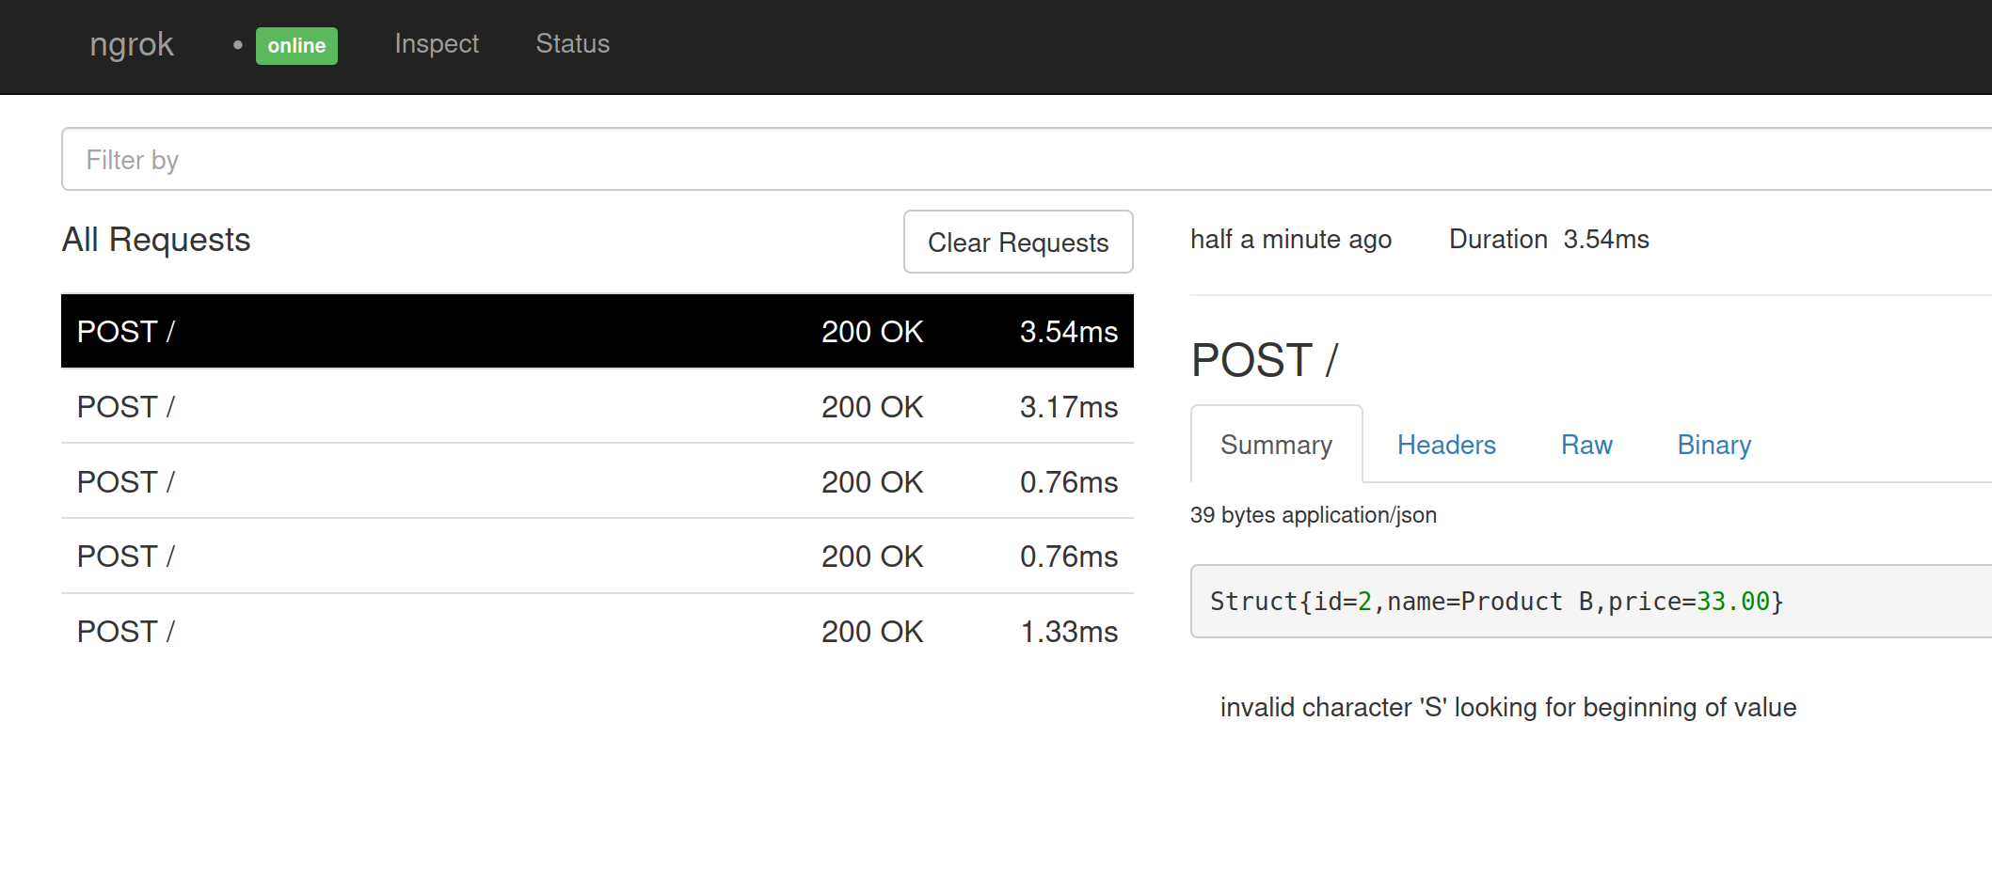Click the ngrok brand logo
The image size is (1992, 894).
[x=131, y=44]
